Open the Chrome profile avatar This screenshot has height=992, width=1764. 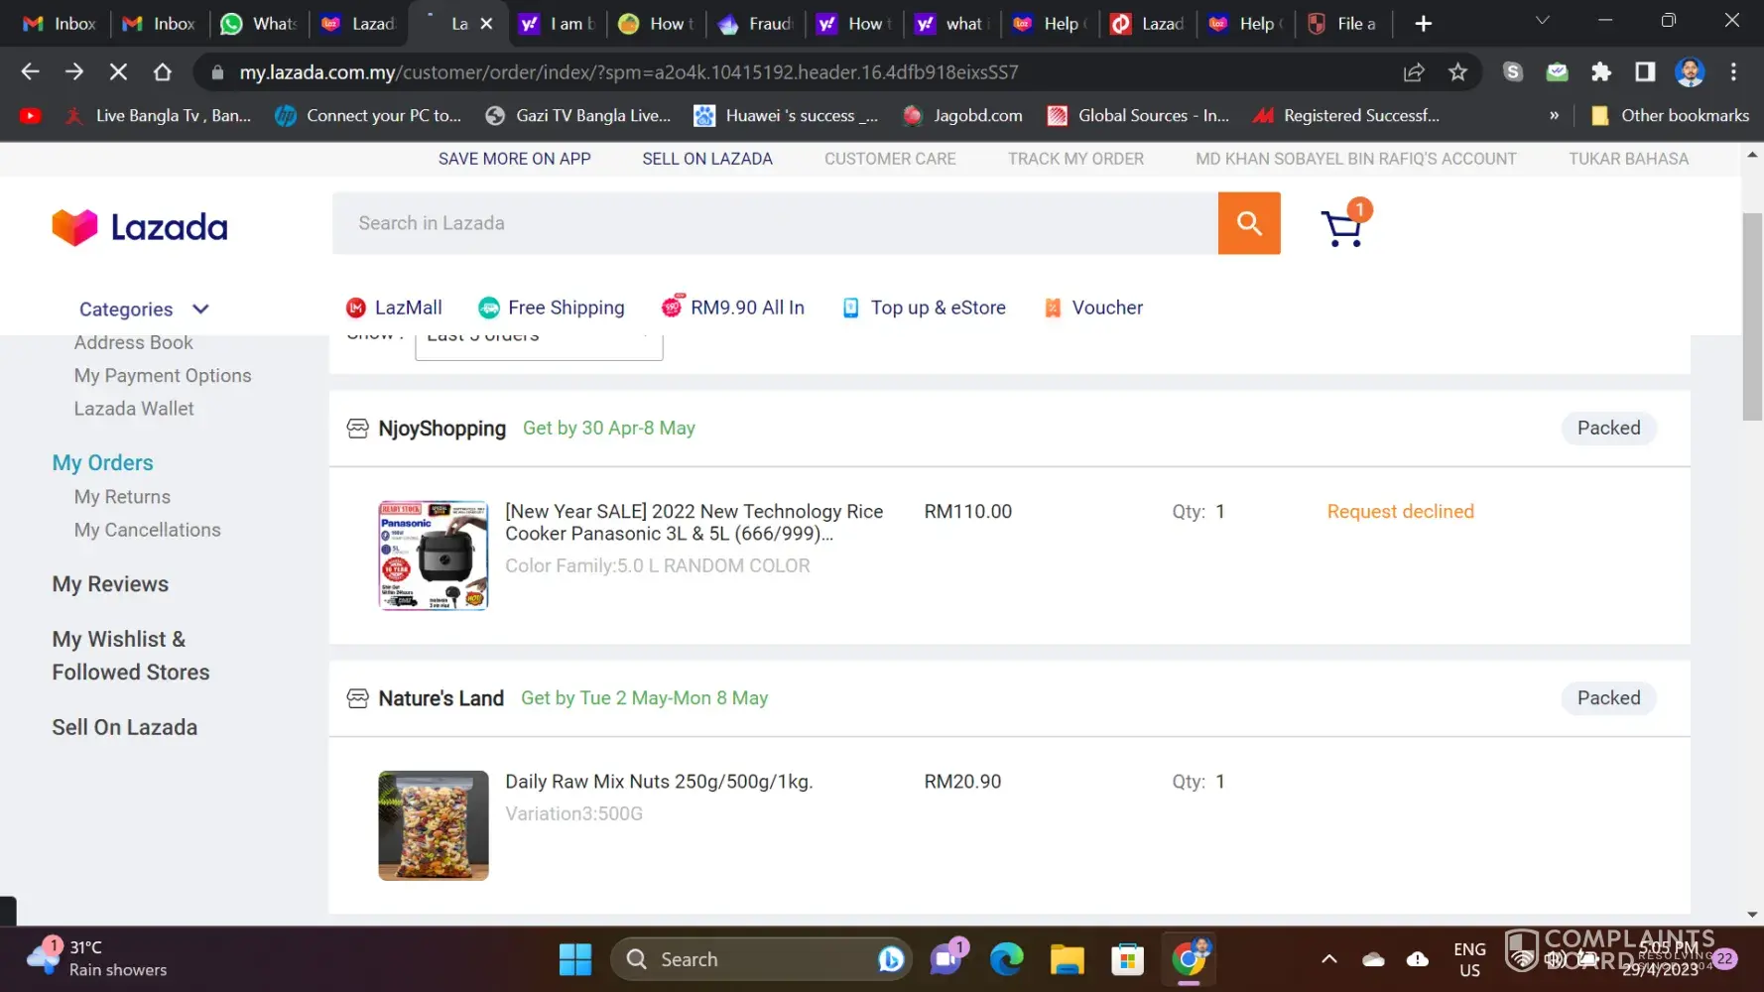(1690, 71)
